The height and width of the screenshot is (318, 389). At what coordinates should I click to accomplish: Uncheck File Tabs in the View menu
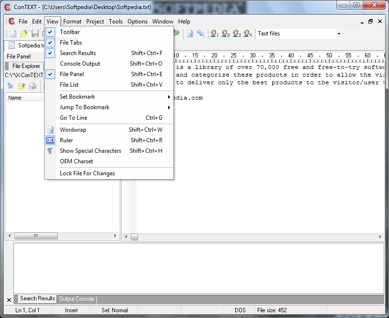[109, 43]
